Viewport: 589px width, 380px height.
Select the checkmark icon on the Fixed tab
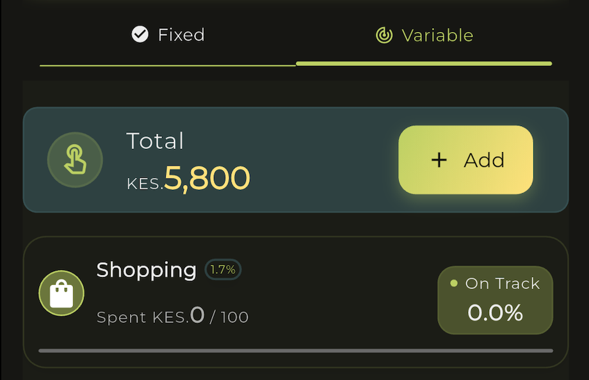140,35
